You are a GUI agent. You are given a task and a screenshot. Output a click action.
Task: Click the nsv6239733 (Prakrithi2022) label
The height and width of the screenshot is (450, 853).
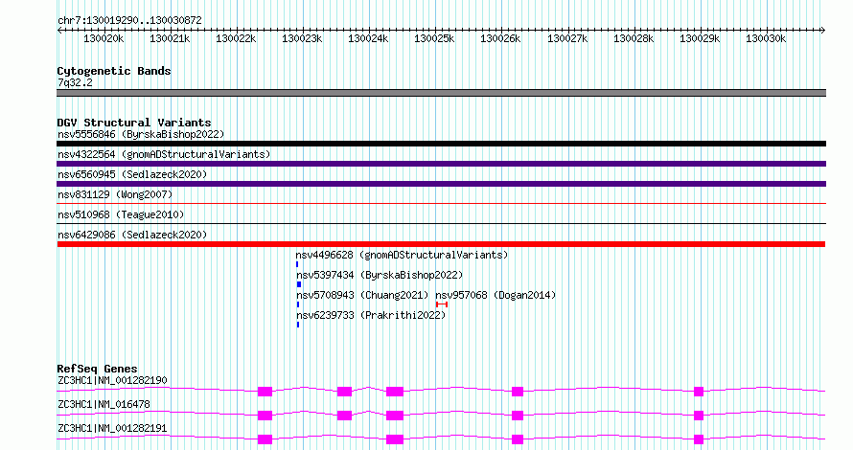click(x=371, y=315)
